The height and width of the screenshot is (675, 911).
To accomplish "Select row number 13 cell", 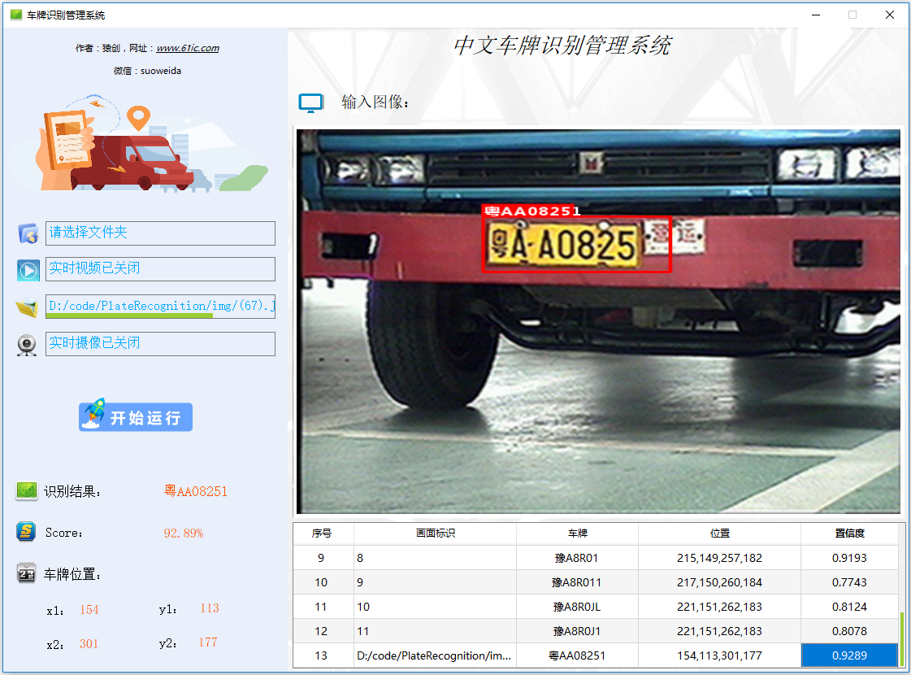I will point(323,655).
